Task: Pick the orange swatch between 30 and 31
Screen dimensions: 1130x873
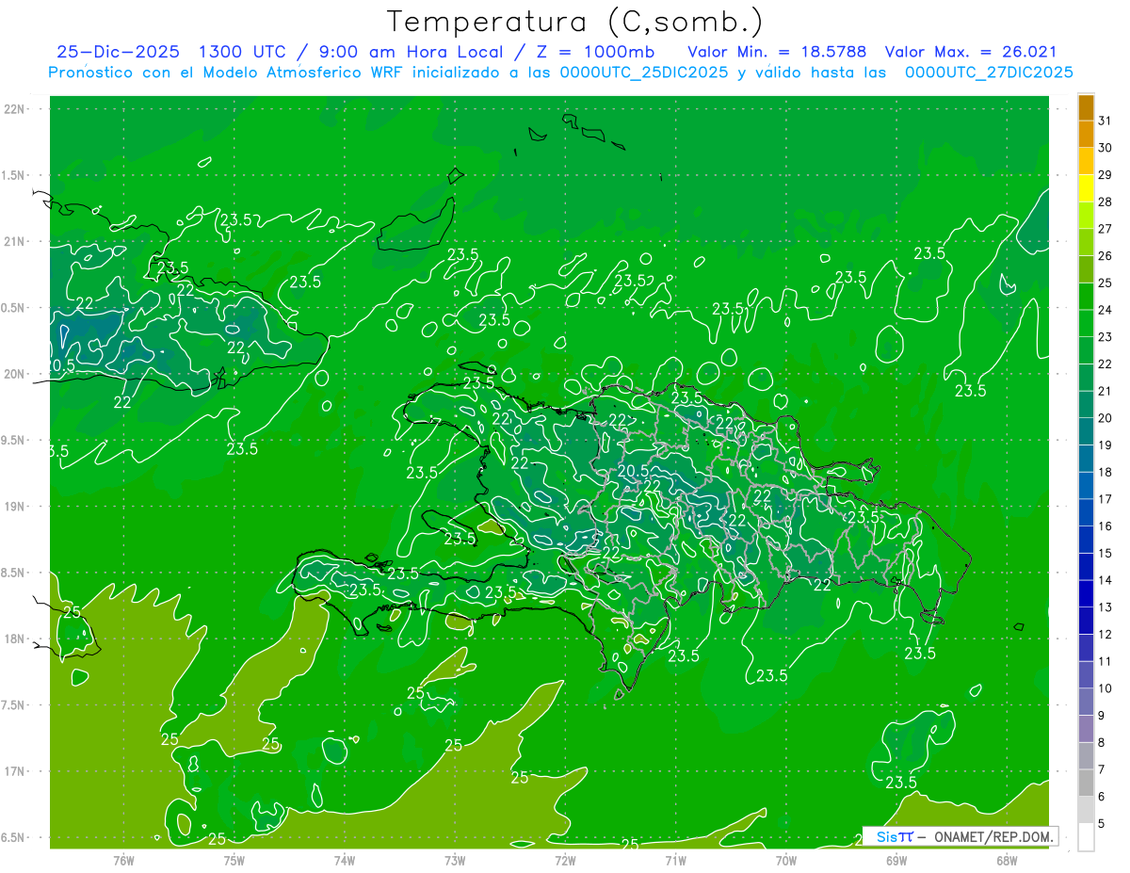Action: tap(1086, 135)
